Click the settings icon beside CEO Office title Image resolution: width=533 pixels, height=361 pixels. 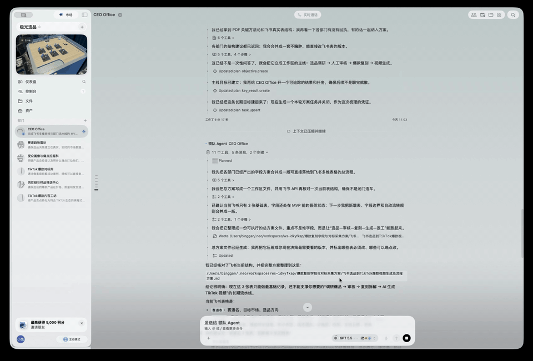[x=120, y=15]
